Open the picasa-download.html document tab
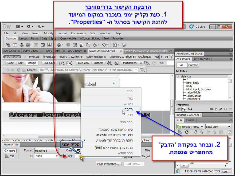 tap(102, 51)
